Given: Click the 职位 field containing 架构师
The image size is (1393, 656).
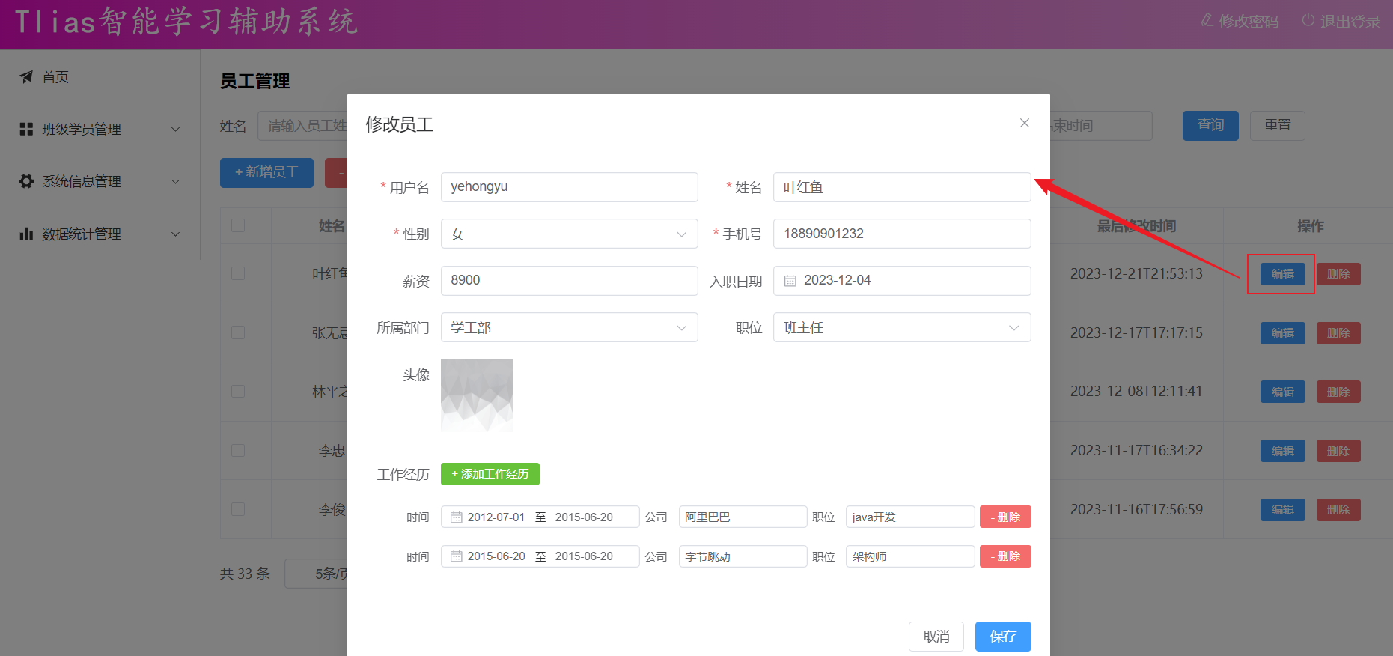Looking at the screenshot, I should 910,556.
